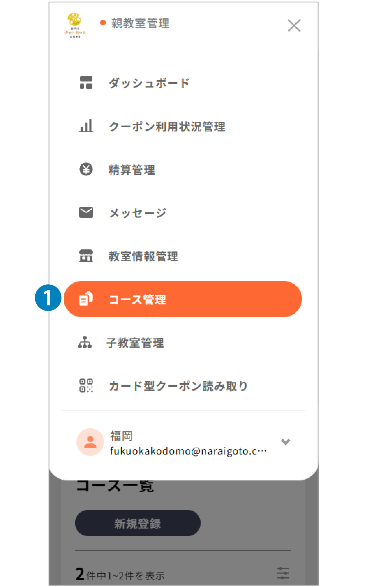Go to 精算管理 menu entry
Viewport: 367px width, 587px height.
coord(132,170)
